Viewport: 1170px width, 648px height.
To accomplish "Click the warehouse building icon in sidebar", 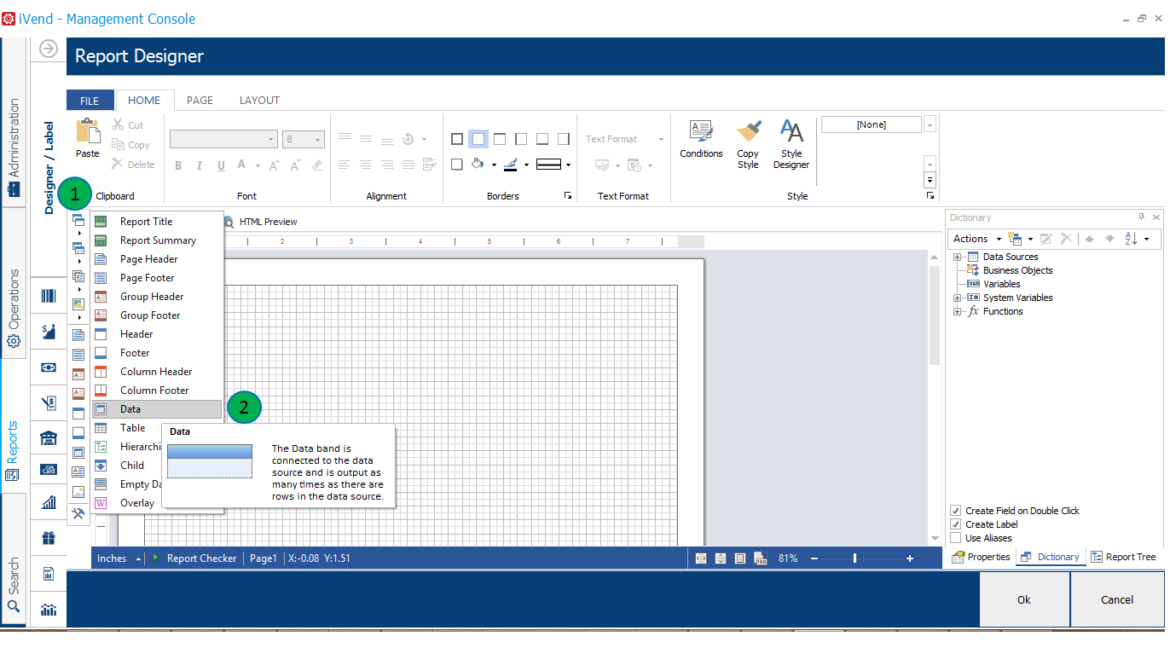I will pyautogui.click(x=49, y=438).
